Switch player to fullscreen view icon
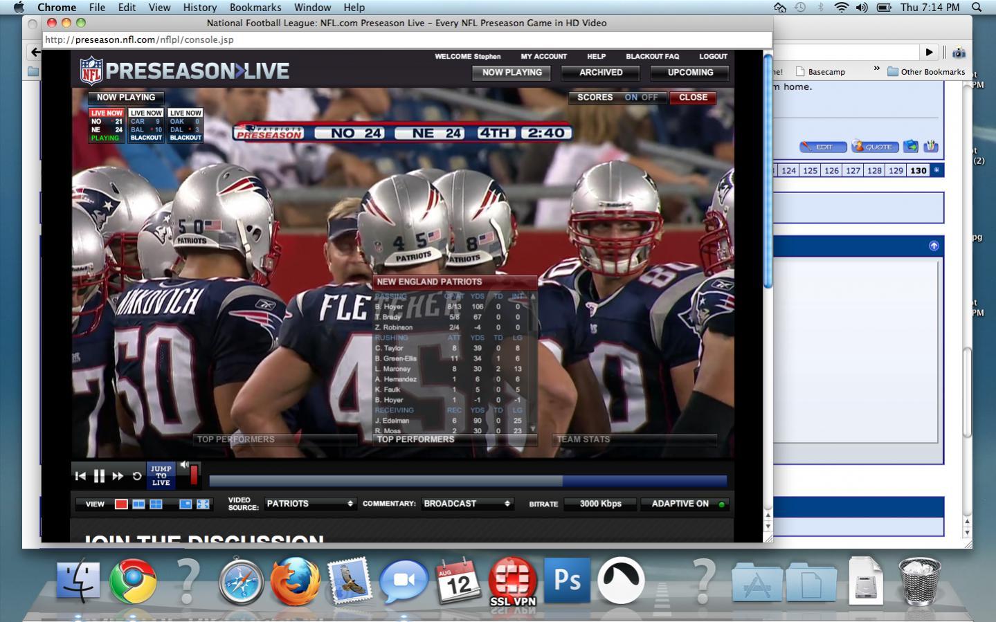 tap(203, 504)
